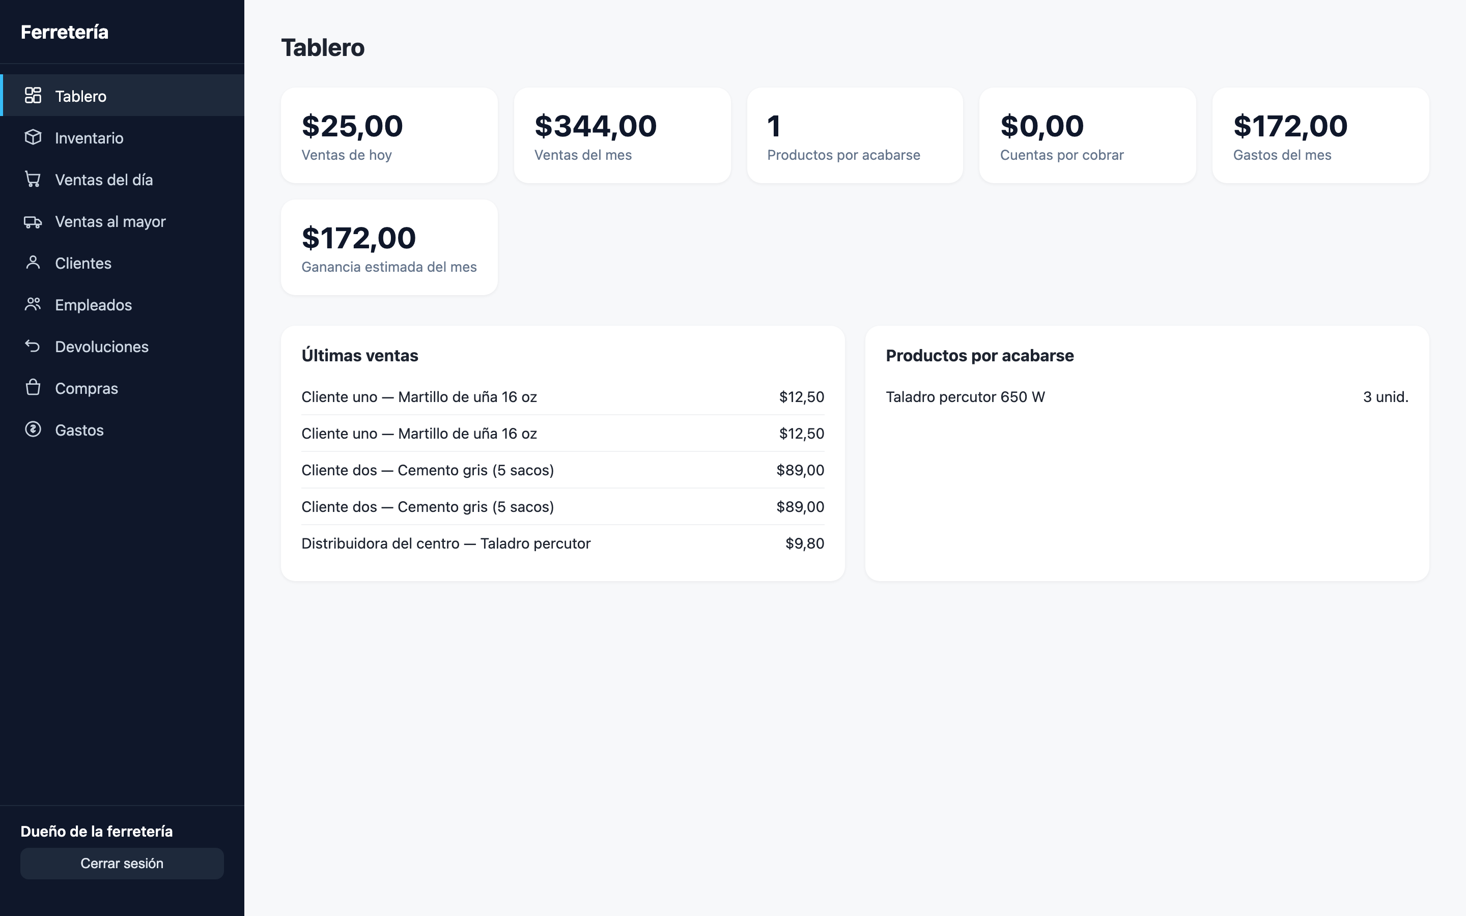The height and width of the screenshot is (916, 1466).
Task: Click the Cerrar sesión button
Action: click(x=122, y=863)
